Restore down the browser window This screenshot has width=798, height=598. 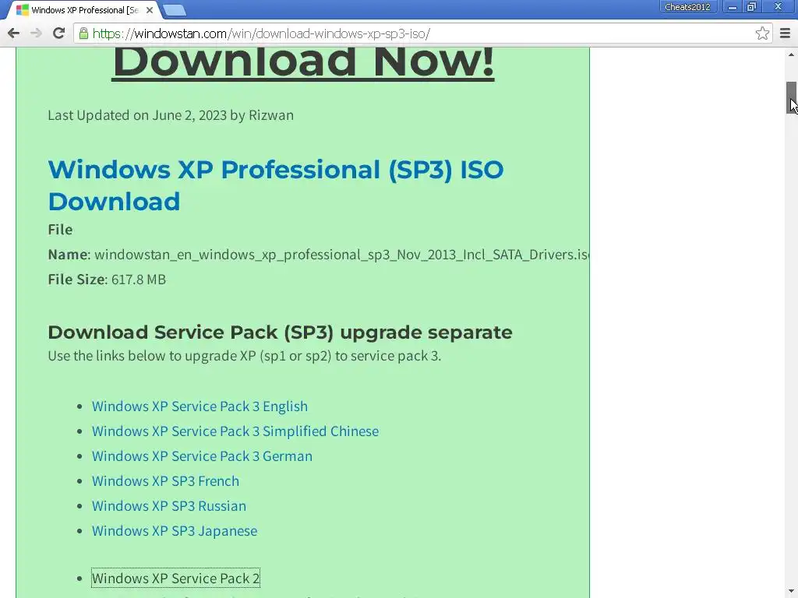click(751, 7)
